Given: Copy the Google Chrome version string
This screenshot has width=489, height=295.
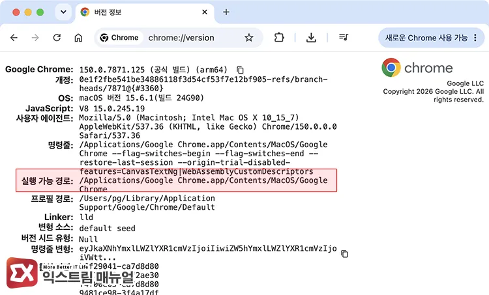Looking at the screenshot, I should (240, 70).
